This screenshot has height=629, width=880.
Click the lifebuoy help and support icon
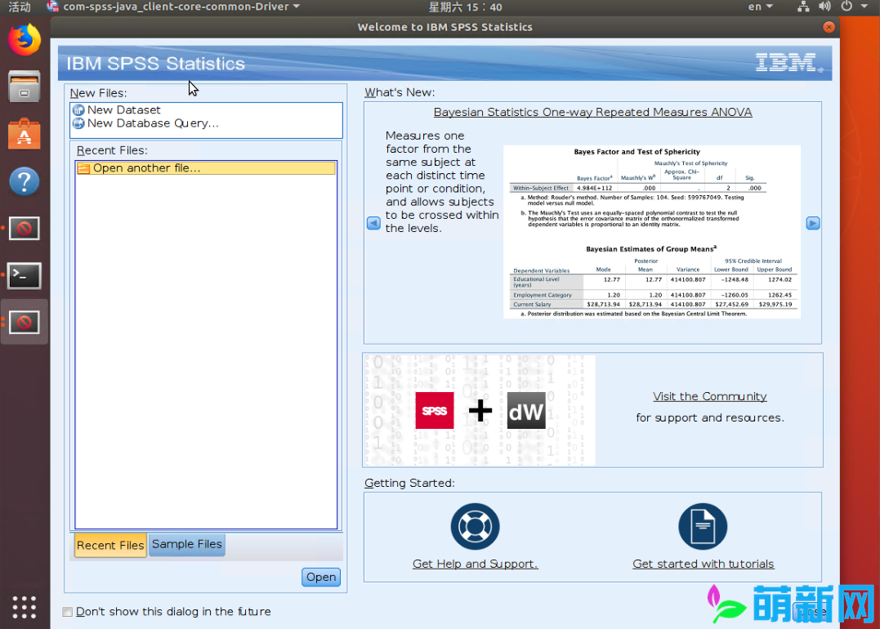475,526
